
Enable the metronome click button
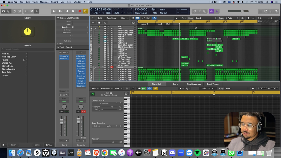click(x=217, y=11)
